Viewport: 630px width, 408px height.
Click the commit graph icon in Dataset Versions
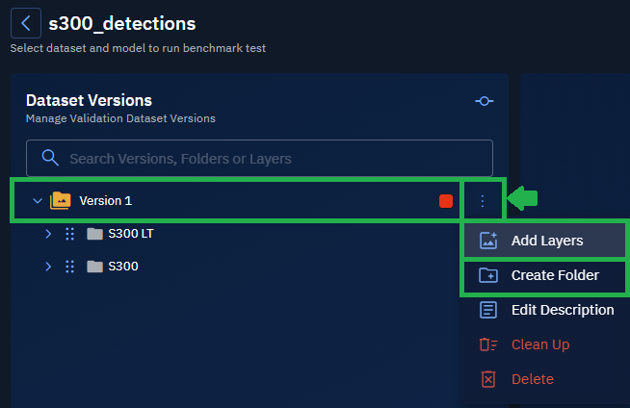tap(485, 101)
